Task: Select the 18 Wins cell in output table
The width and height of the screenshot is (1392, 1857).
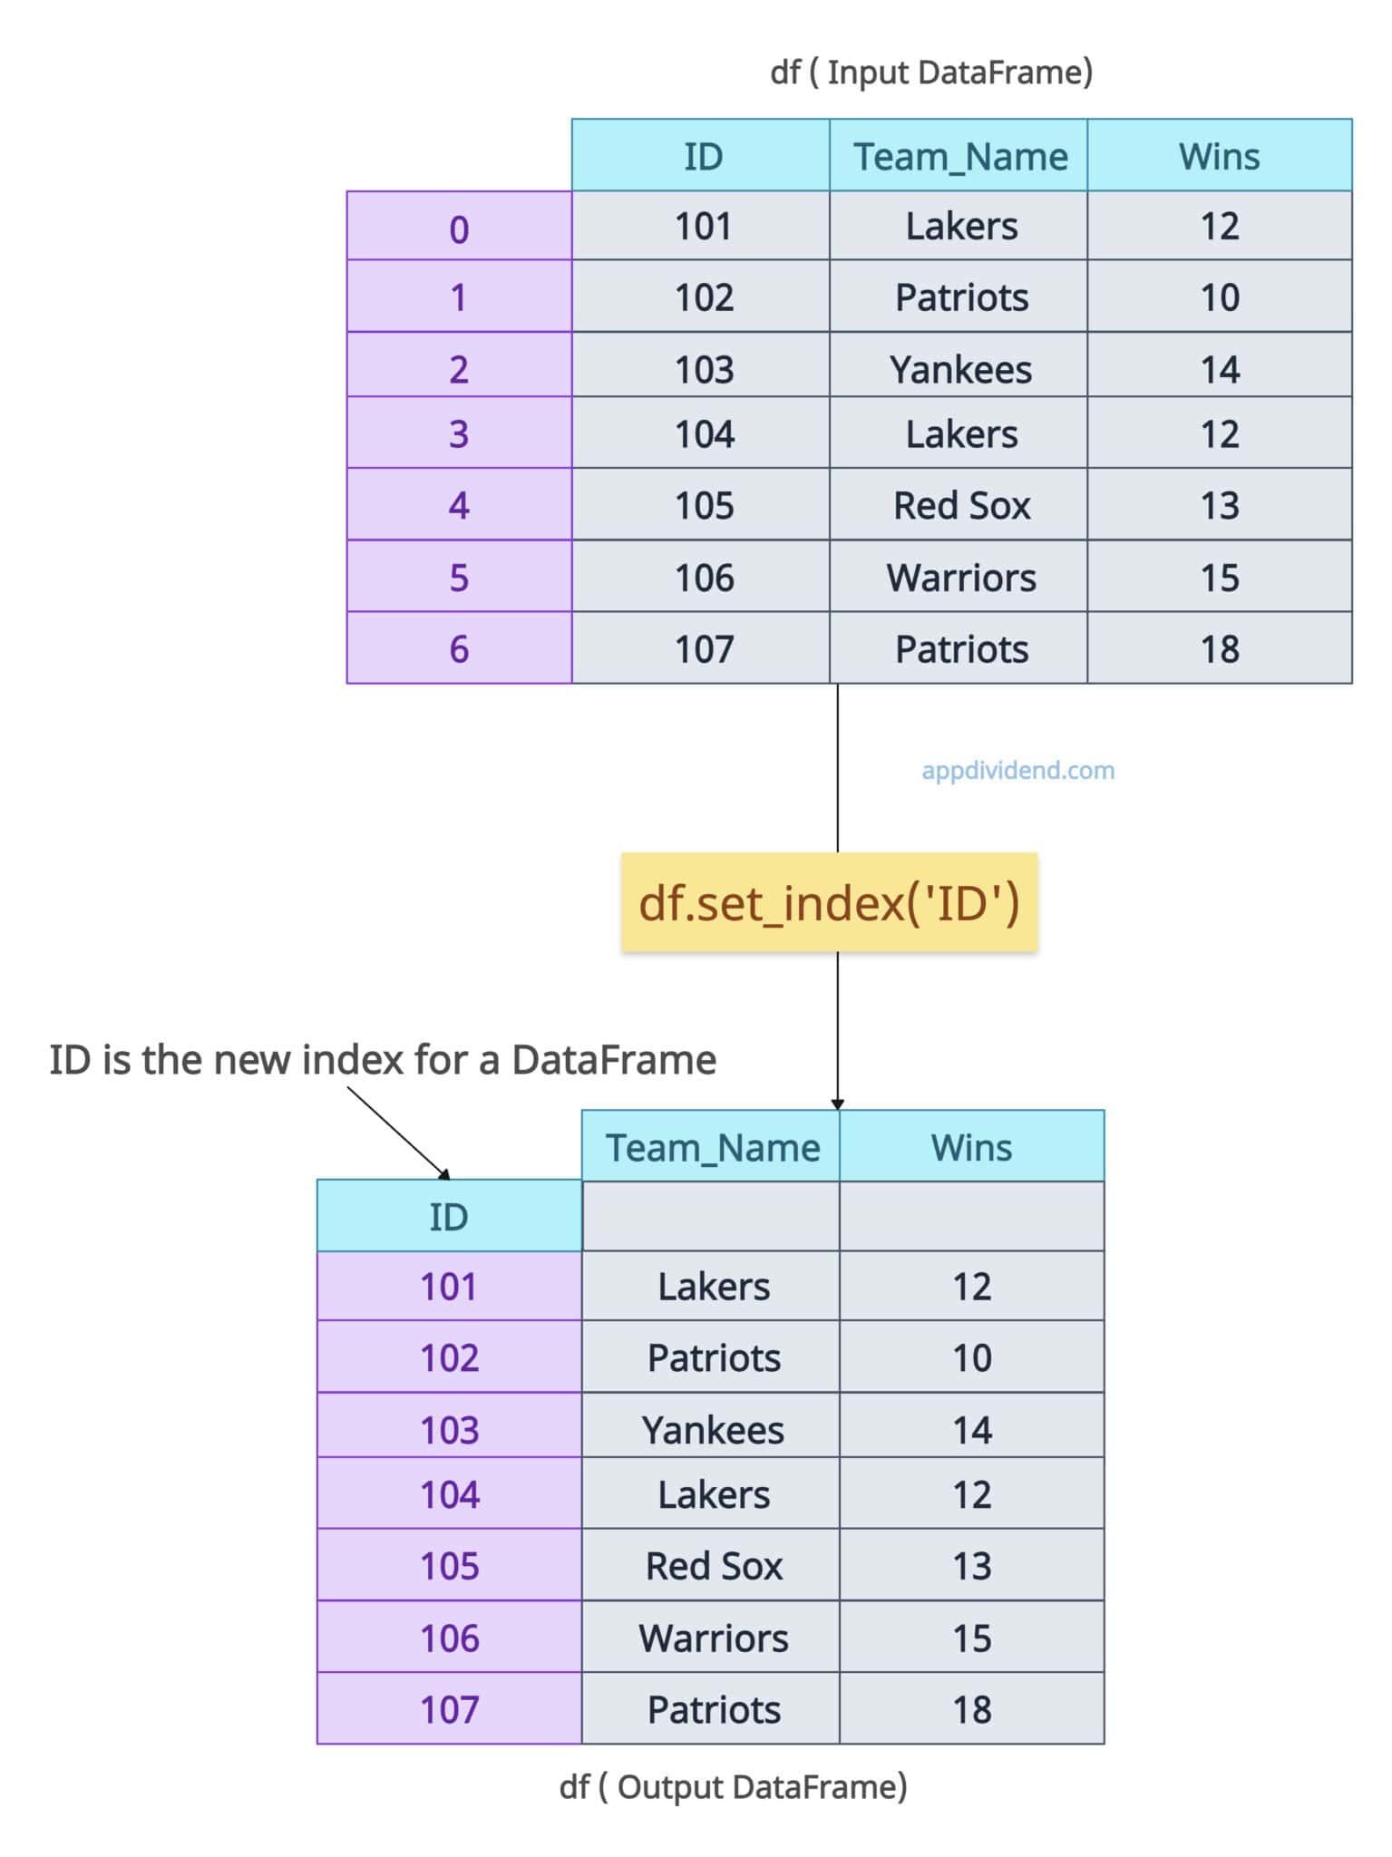Action: (971, 1709)
